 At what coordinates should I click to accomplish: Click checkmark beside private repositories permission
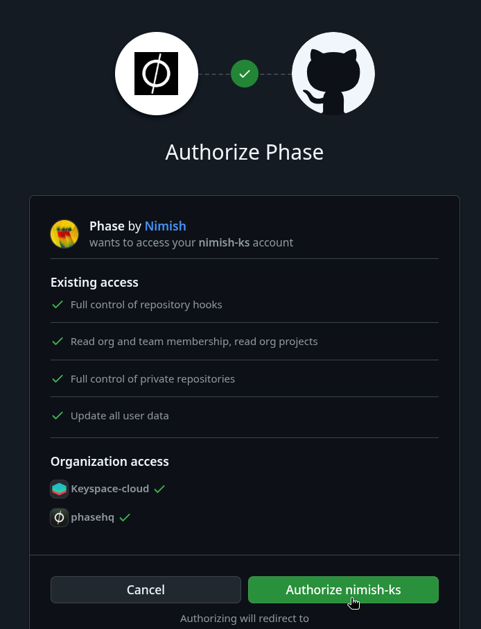pyautogui.click(x=58, y=378)
